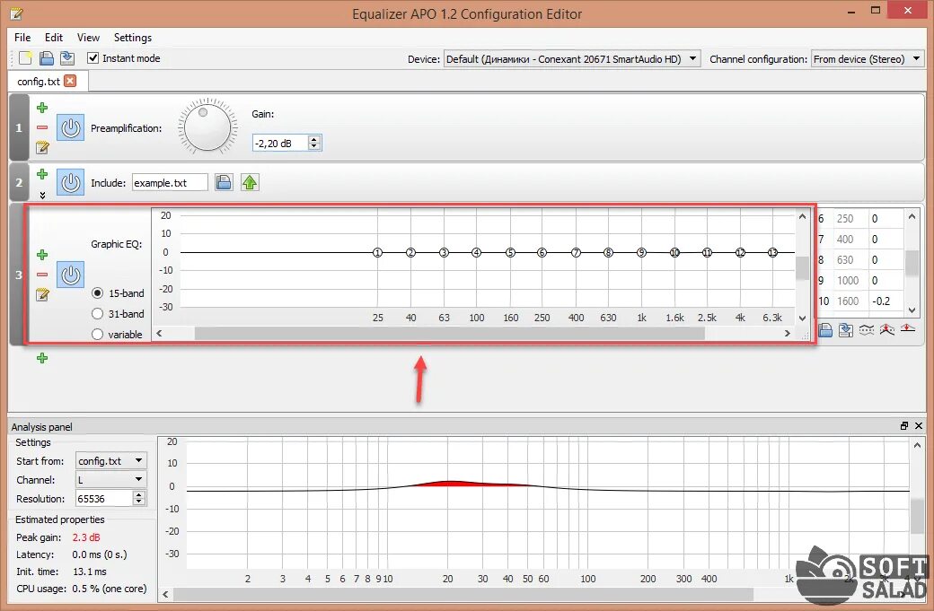This screenshot has height=611, width=934.
Task: Open the View menu
Action: coord(88,38)
